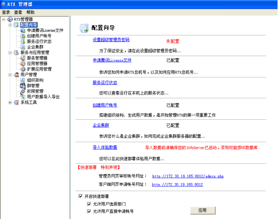Open 群管理 group icon
278x219 pixels.
pos(23,85)
